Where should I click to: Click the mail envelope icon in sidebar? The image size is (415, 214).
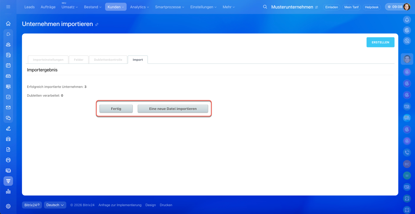click(x=8, y=107)
